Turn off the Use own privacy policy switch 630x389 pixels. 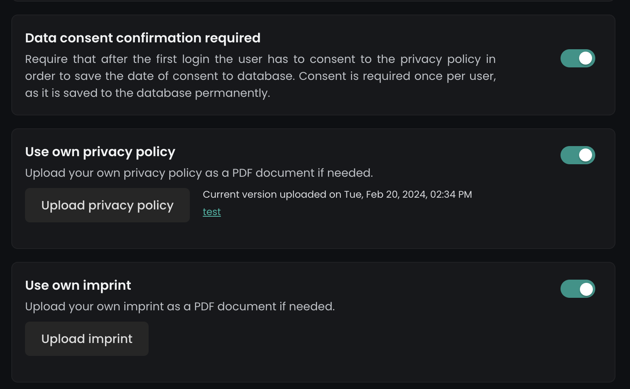pos(577,155)
